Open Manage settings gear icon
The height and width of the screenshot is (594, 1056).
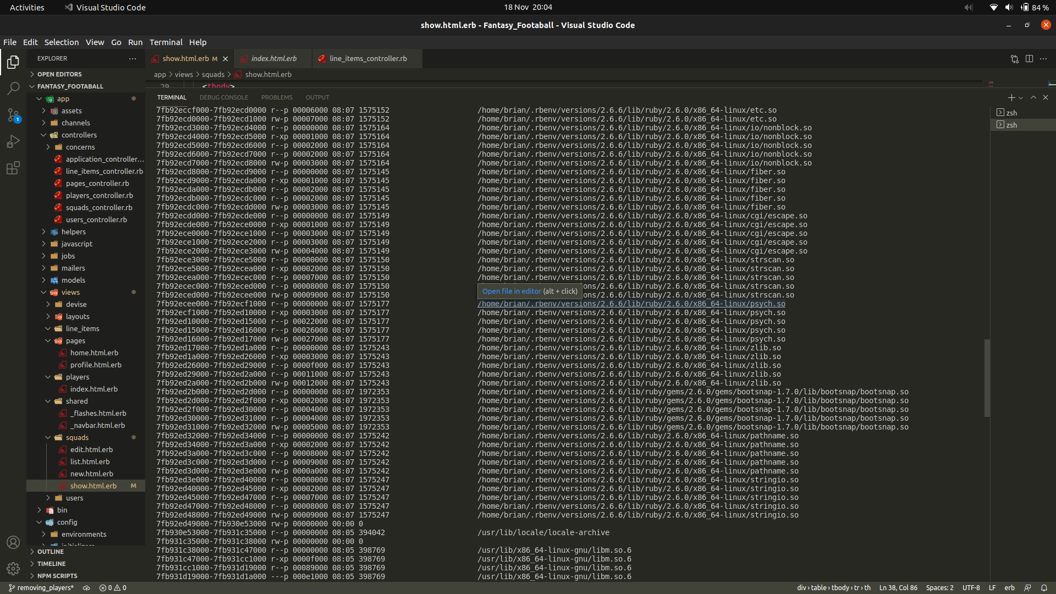(x=13, y=569)
